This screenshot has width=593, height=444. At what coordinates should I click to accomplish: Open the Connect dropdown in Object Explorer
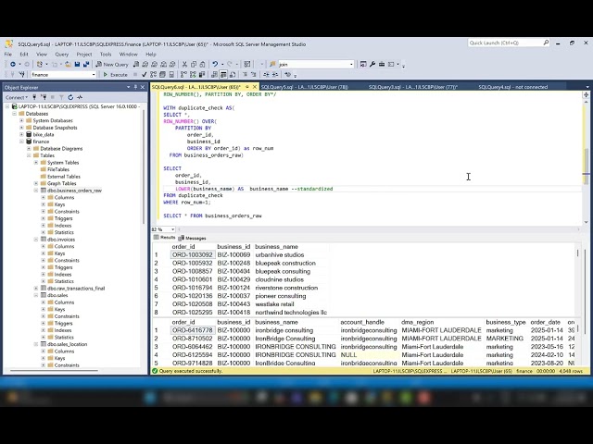[17, 97]
